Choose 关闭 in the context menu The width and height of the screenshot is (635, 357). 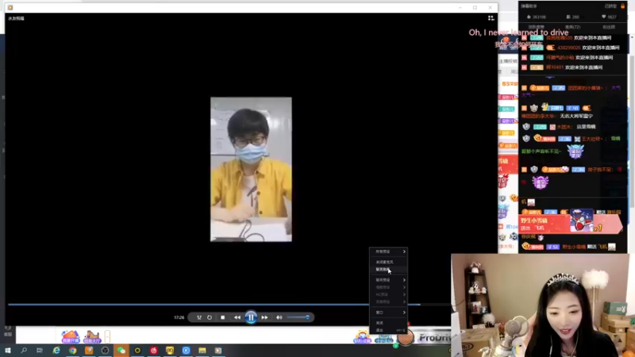click(388, 323)
